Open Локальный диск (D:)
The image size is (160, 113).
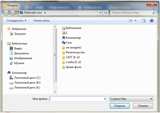(27, 83)
